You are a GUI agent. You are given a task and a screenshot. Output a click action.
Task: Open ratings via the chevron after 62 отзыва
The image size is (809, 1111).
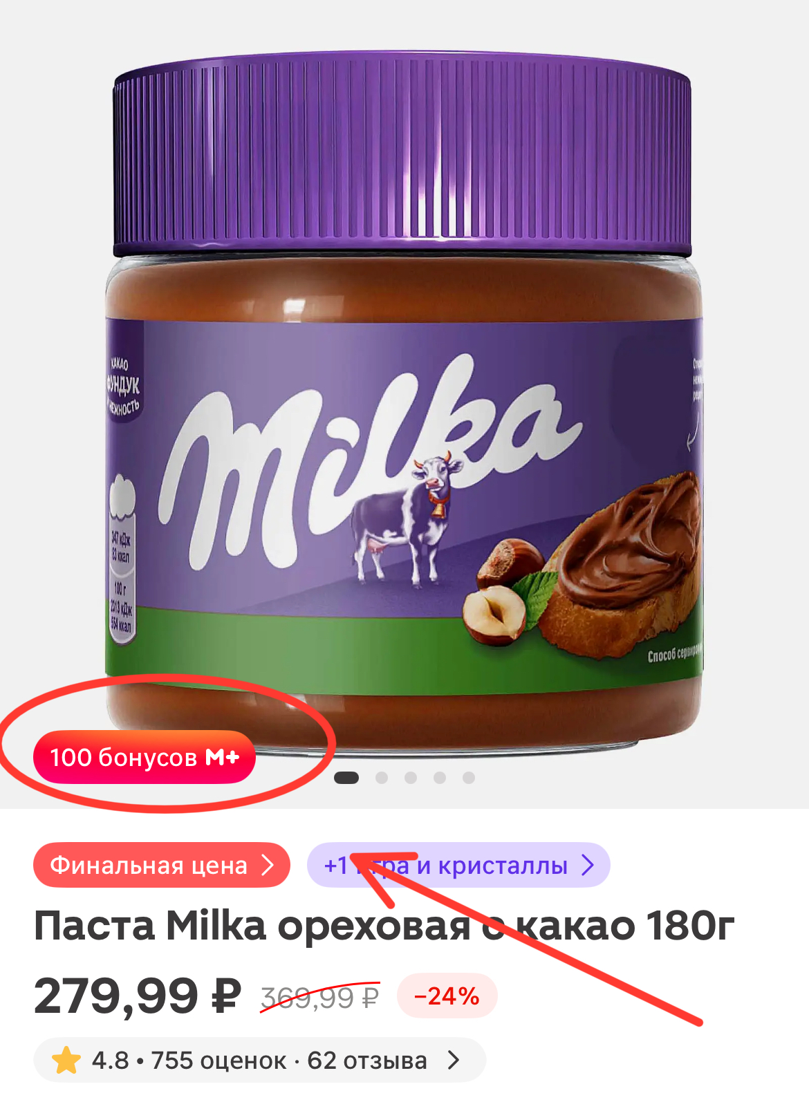click(454, 1060)
